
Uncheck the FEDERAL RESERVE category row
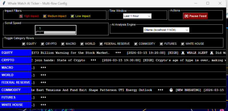(101, 44)
